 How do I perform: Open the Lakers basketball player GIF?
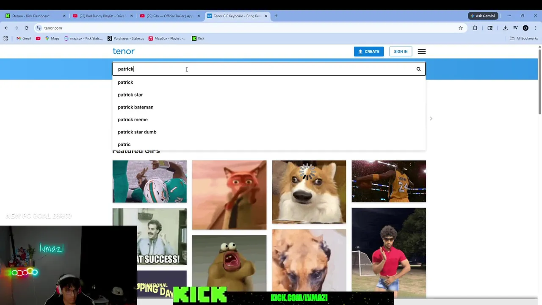pyautogui.click(x=389, y=181)
